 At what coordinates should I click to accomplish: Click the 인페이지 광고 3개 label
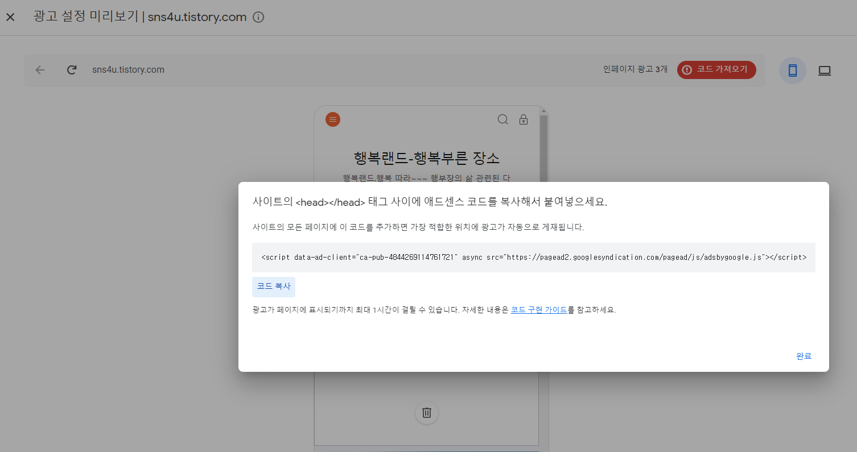(x=636, y=69)
